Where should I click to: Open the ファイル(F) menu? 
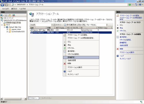tap(5, 9)
